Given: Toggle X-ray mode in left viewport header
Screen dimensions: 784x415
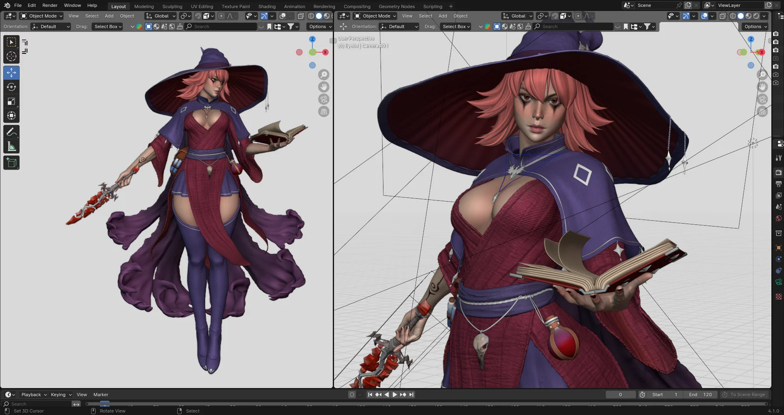Looking at the screenshot, I should coord(301,16).
